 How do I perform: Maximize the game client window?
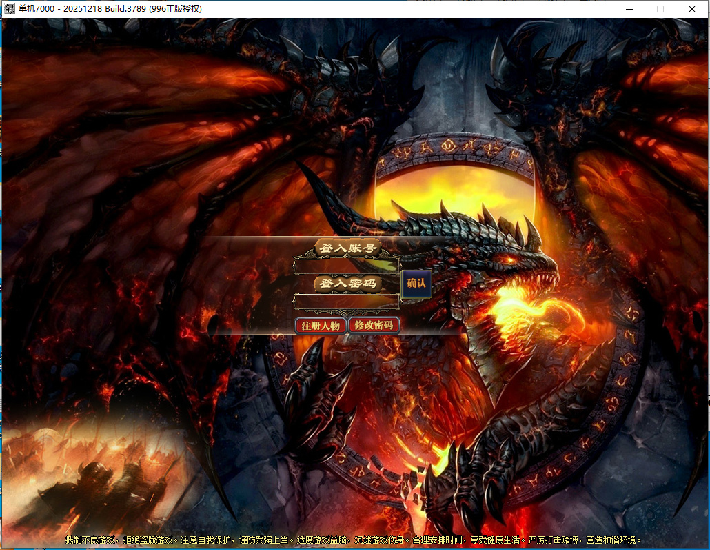[660, 9]
